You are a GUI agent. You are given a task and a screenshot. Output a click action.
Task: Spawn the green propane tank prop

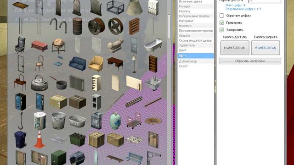(x=115, y=121)
